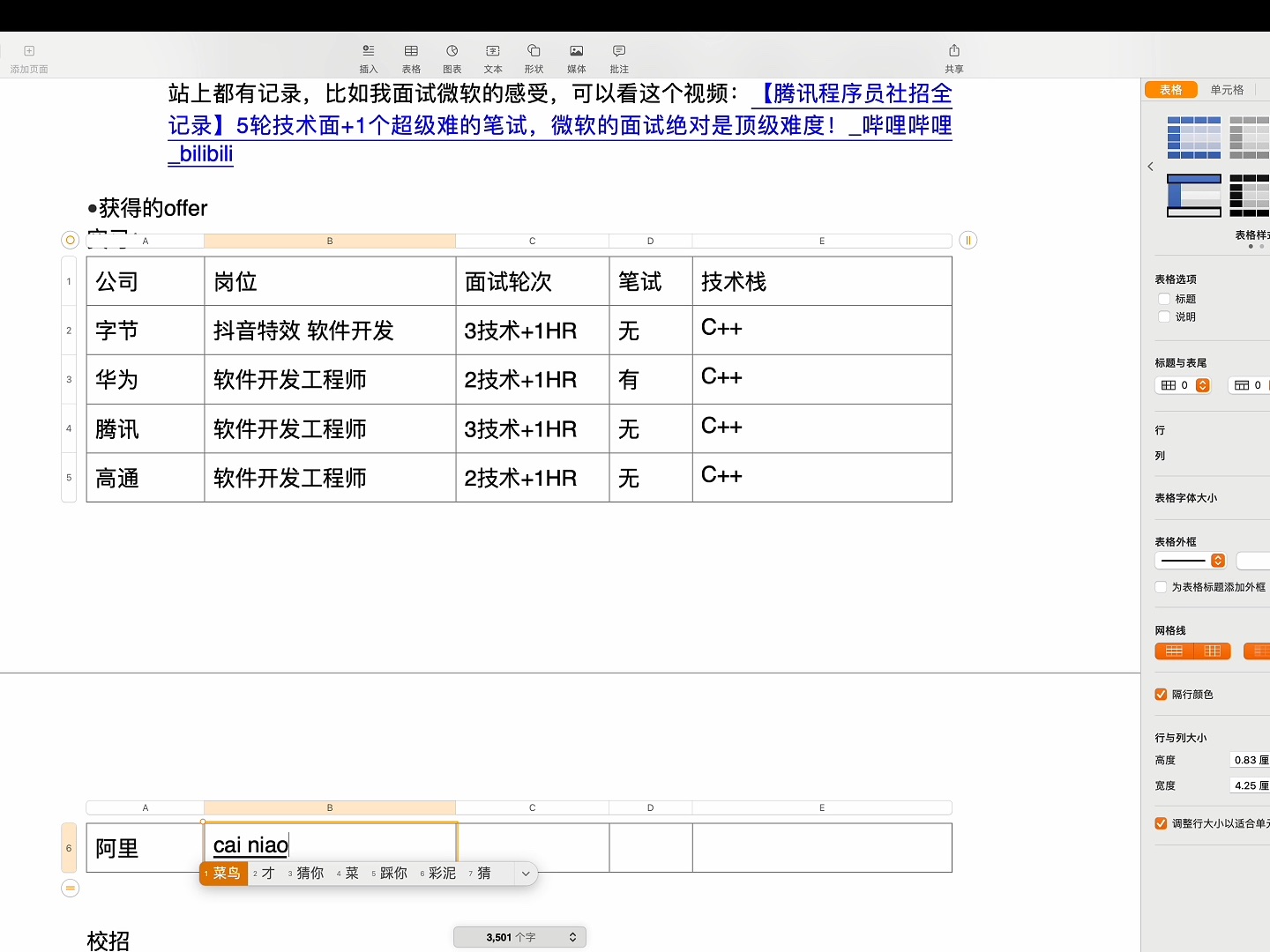The image size is (1270, 952).
Task: Select vertical gridlines button under 网格线
Action: click(1213, 651)
